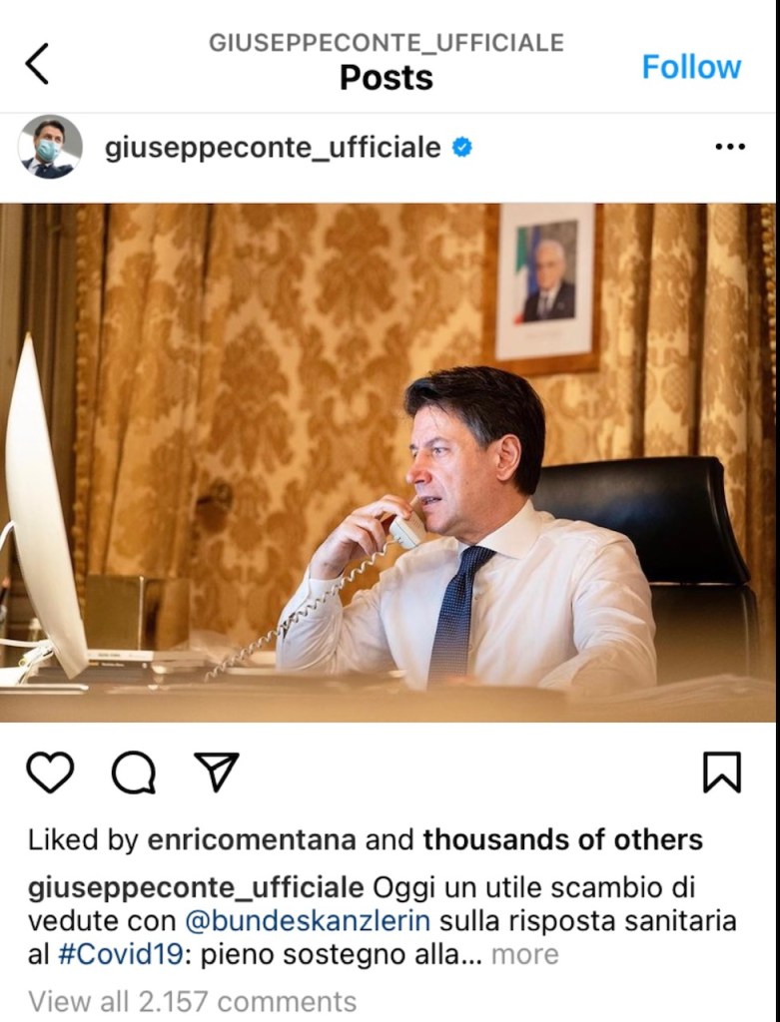This screenshot has height=1022, width=780.
Task: Follow the giuseppeconte_ufficiale account
Action: (691, 67)
